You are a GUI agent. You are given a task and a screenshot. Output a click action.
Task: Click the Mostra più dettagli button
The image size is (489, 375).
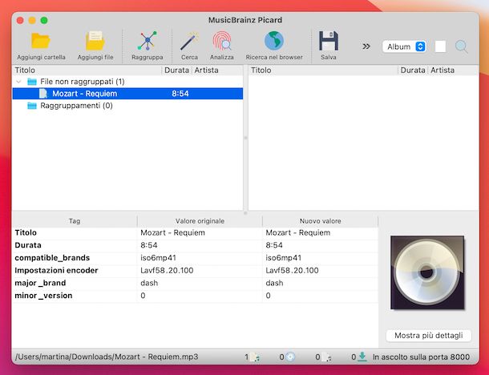coord(429,336)
